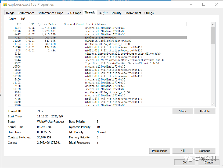Click the Kernel Time value 0:02:31.500
This screenshot has height=168, width=223.
pos(45,127)
